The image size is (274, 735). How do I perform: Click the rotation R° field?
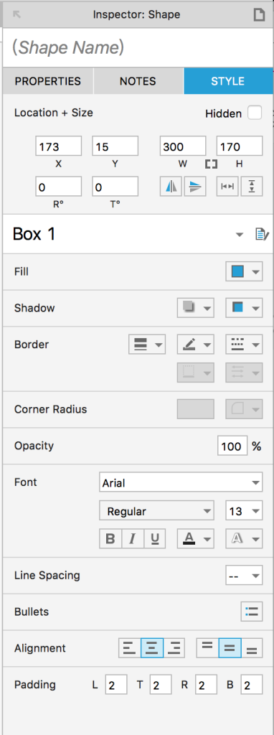59,186
